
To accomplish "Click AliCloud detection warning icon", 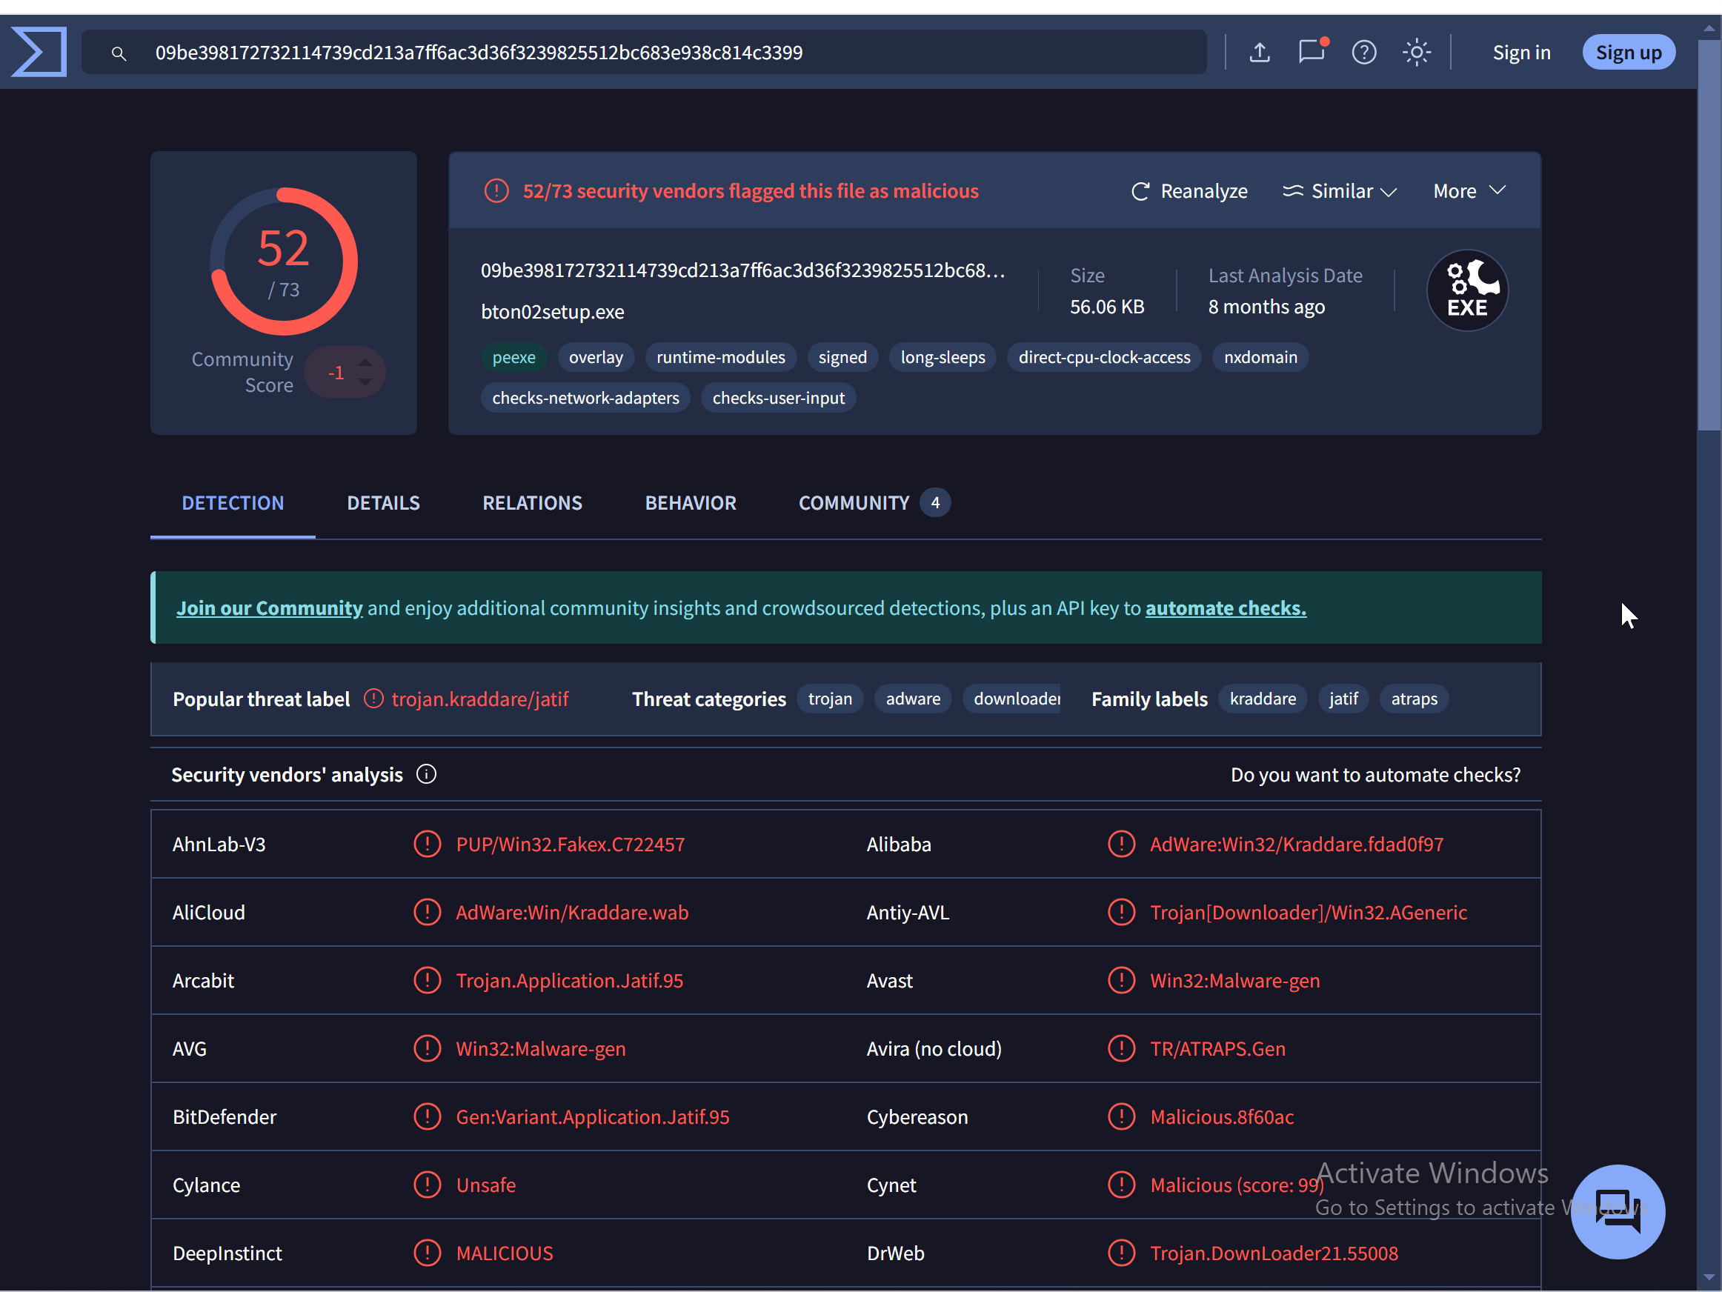I will pyautogui.click(x=427, y=911).
